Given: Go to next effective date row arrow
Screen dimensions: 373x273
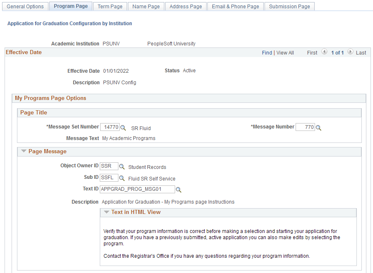Looking at the screenshot, I should click(350, 52).
